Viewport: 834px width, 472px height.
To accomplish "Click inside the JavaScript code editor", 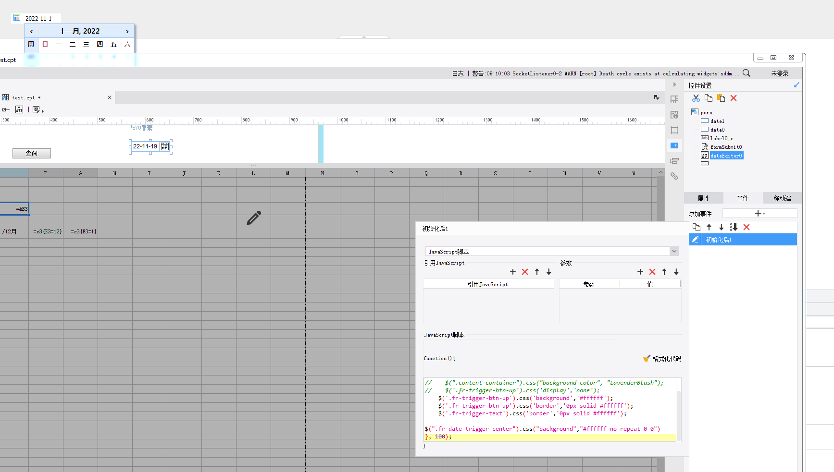I will [x=550, y=410].
